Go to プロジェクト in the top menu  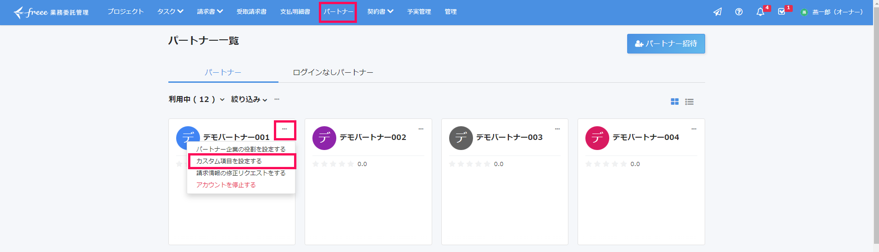tap(126, 11)
